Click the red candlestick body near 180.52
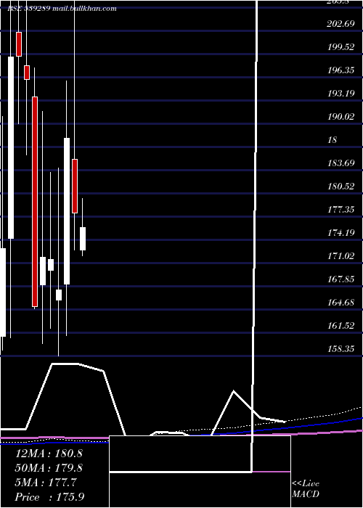 [75, 186]
